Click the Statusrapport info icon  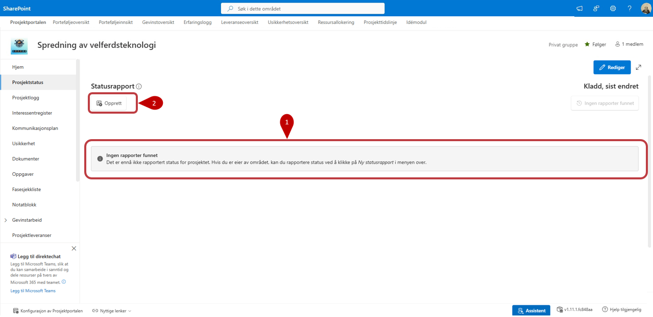point(139,87)
